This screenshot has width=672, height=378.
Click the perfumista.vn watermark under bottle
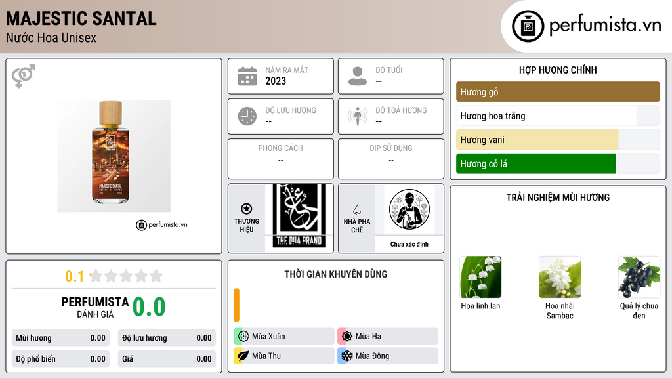pos(161,224)
